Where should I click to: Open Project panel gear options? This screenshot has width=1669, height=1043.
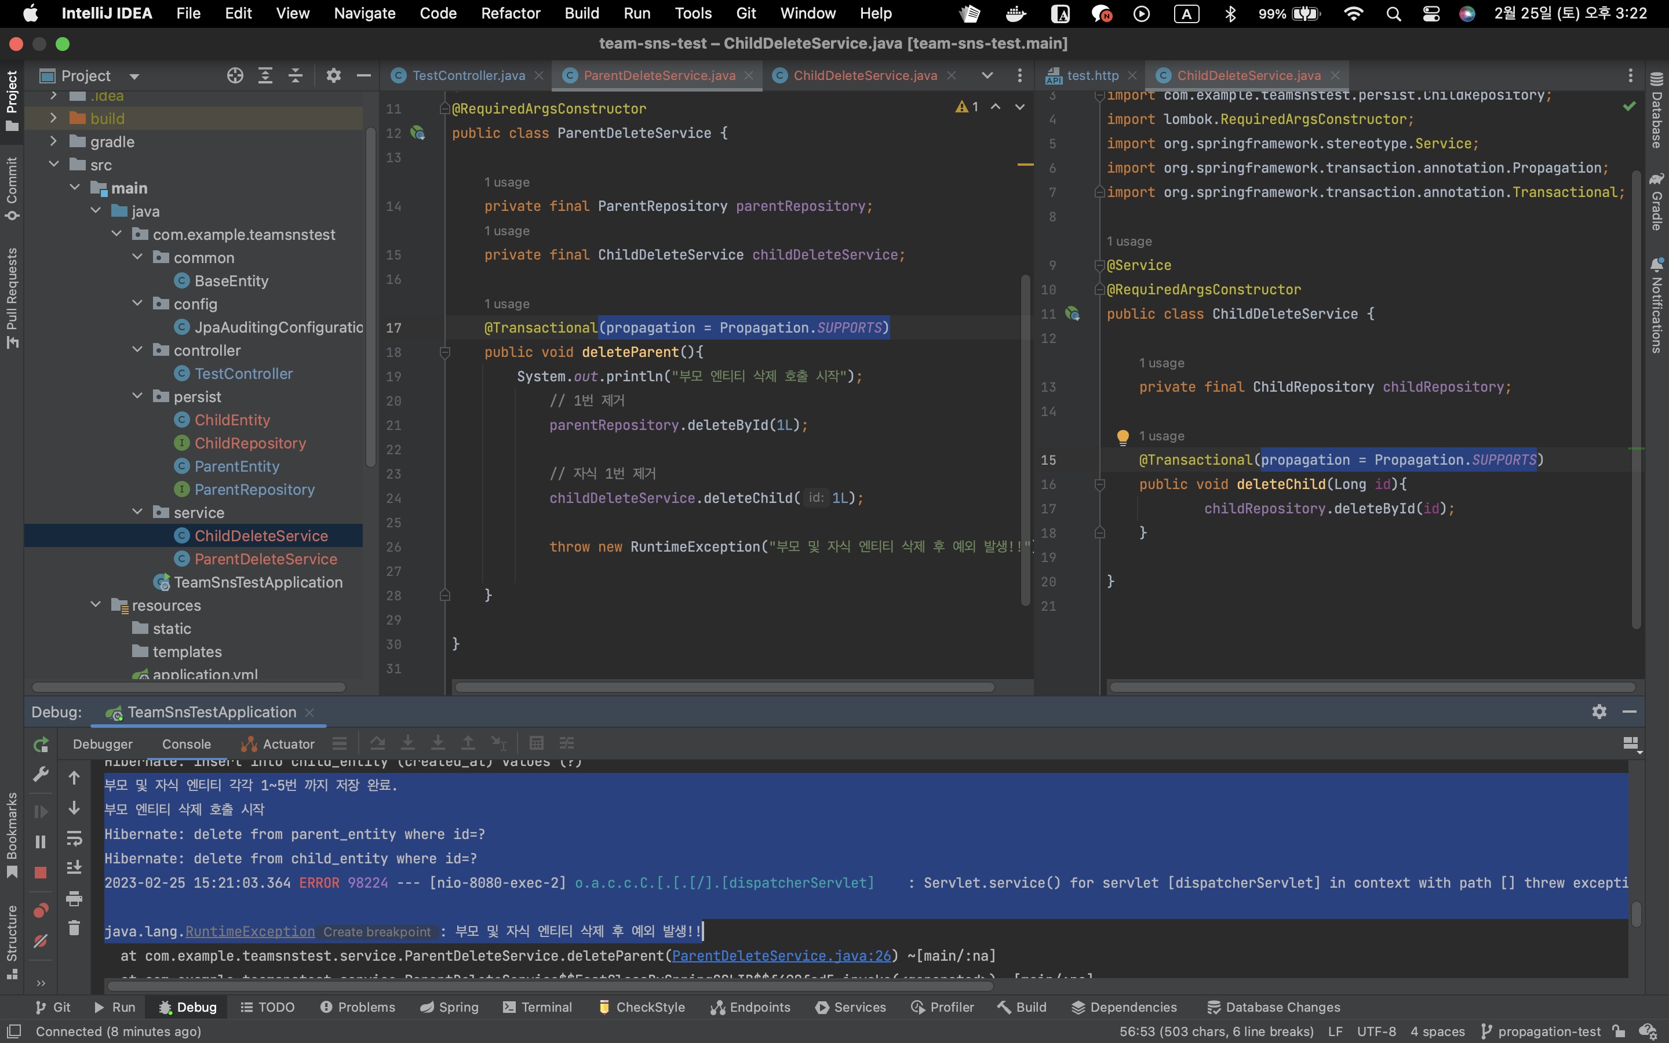(334, 75)
